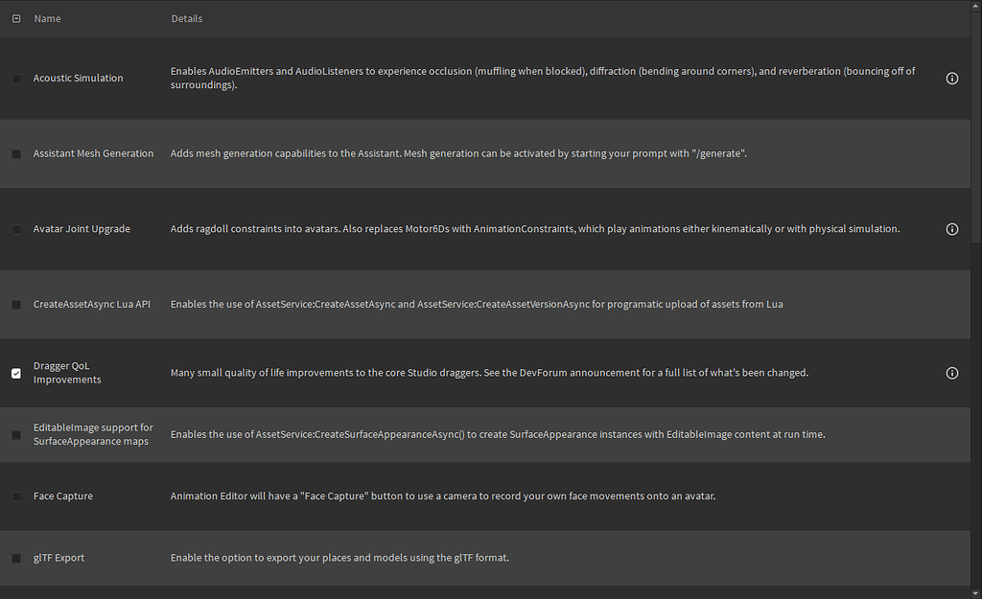The width and height of the screenshot is (982, 599).
Task: Click info icon beside Avatar Joint Upgrade
Action: click(952, 229)
